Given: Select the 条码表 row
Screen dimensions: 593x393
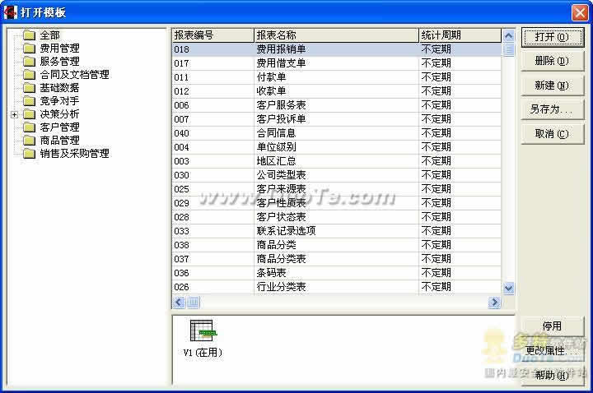Looking at the screenshot, I should (x=337, y=273).
